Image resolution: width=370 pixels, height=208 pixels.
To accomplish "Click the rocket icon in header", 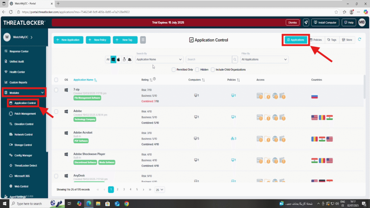I will click(306, 22).
